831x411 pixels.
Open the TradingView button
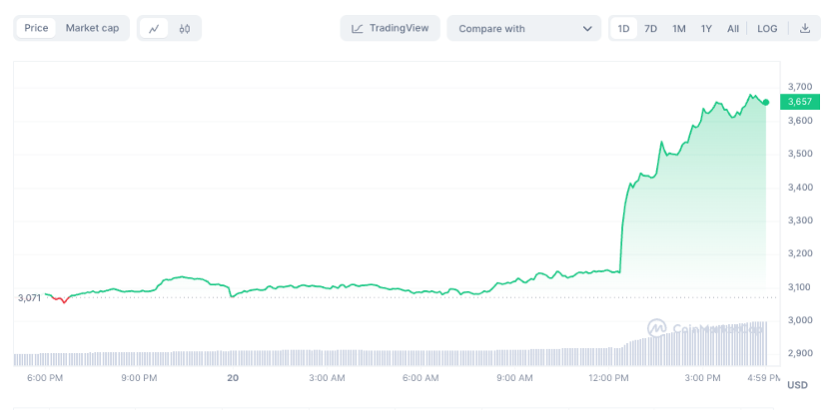[391, 29]
